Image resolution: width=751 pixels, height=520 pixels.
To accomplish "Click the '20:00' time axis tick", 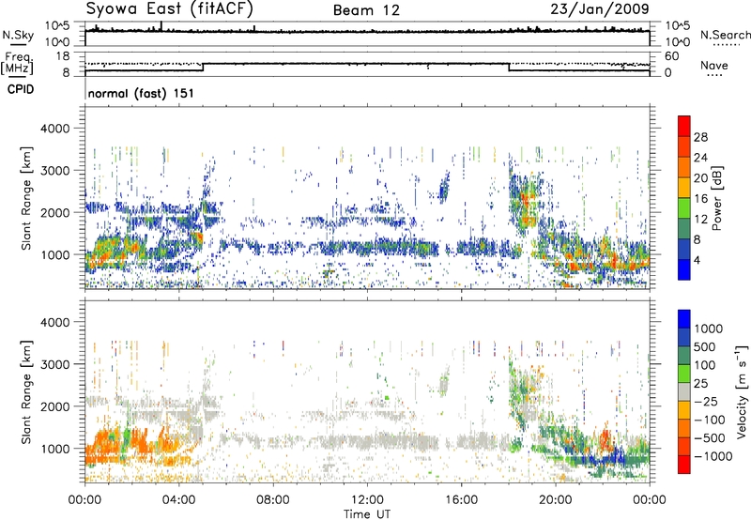I will [555, 500].
